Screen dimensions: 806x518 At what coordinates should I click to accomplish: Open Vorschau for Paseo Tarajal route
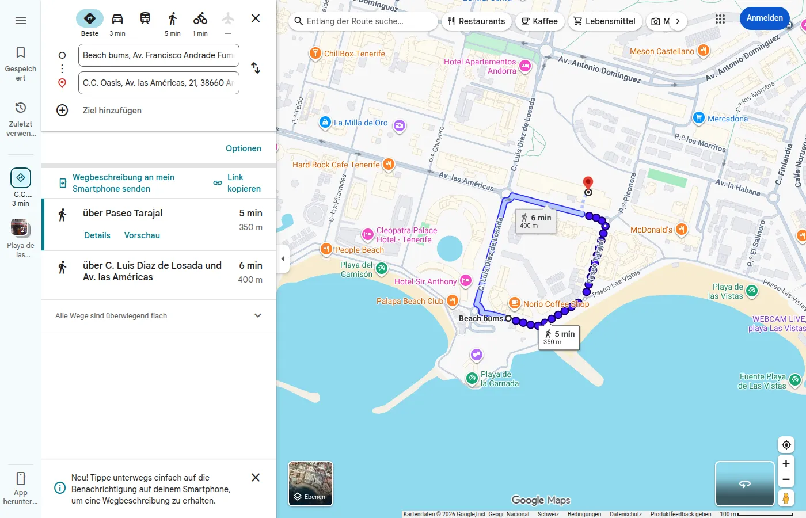142,235
